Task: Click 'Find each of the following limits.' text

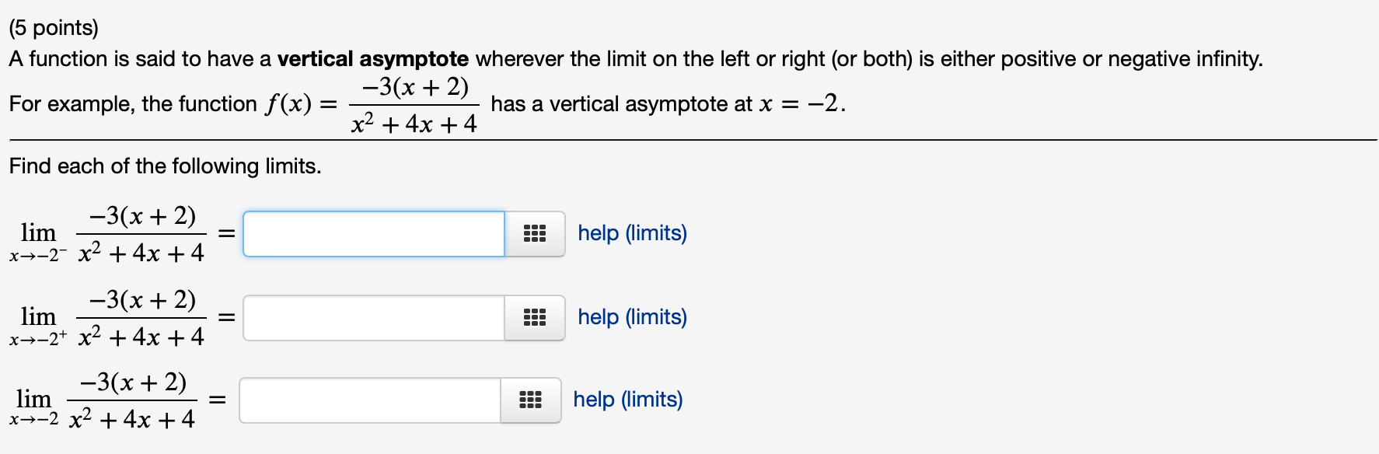Action: (x=165, y=166)
